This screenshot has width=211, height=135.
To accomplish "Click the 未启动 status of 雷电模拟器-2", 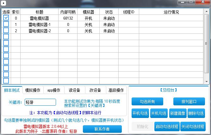I will (109, 31).
